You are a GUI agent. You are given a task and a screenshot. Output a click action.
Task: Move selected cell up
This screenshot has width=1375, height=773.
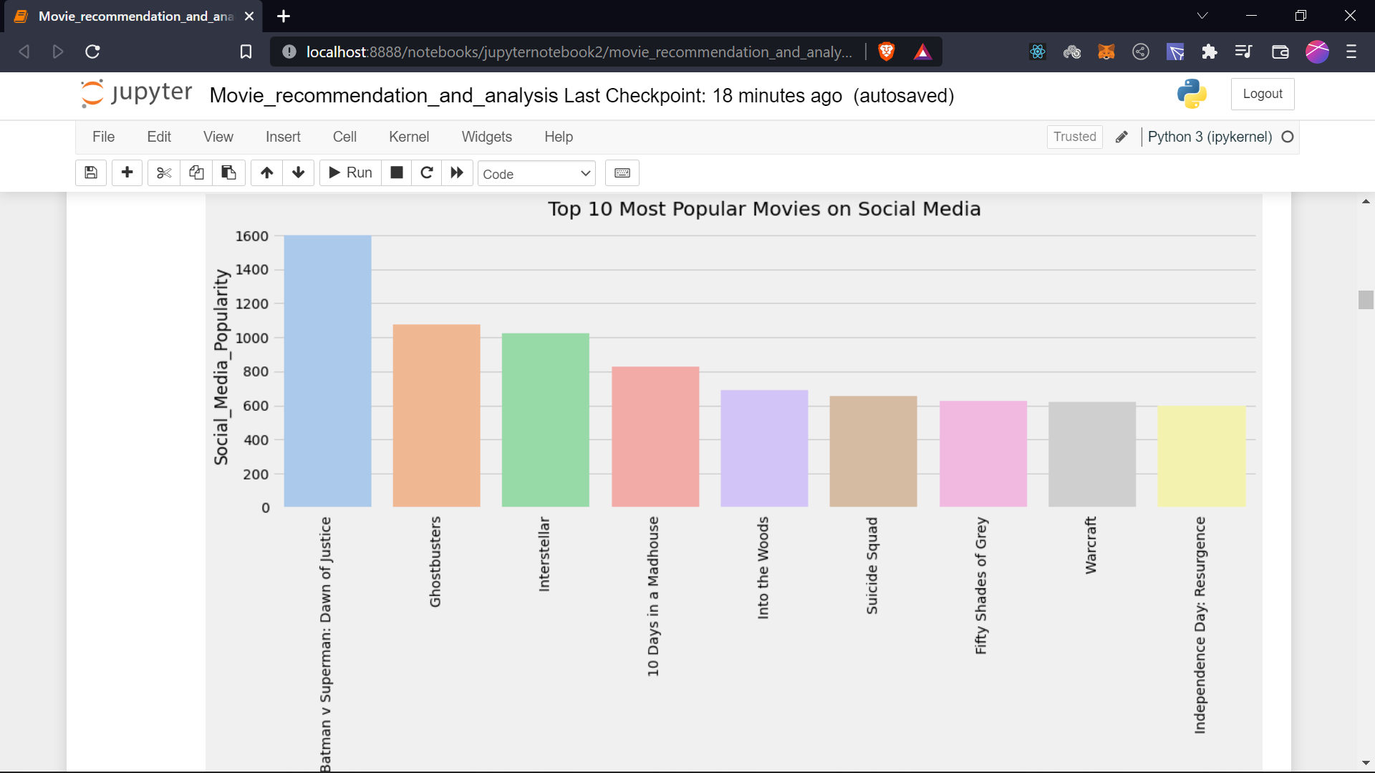(266, 172)
